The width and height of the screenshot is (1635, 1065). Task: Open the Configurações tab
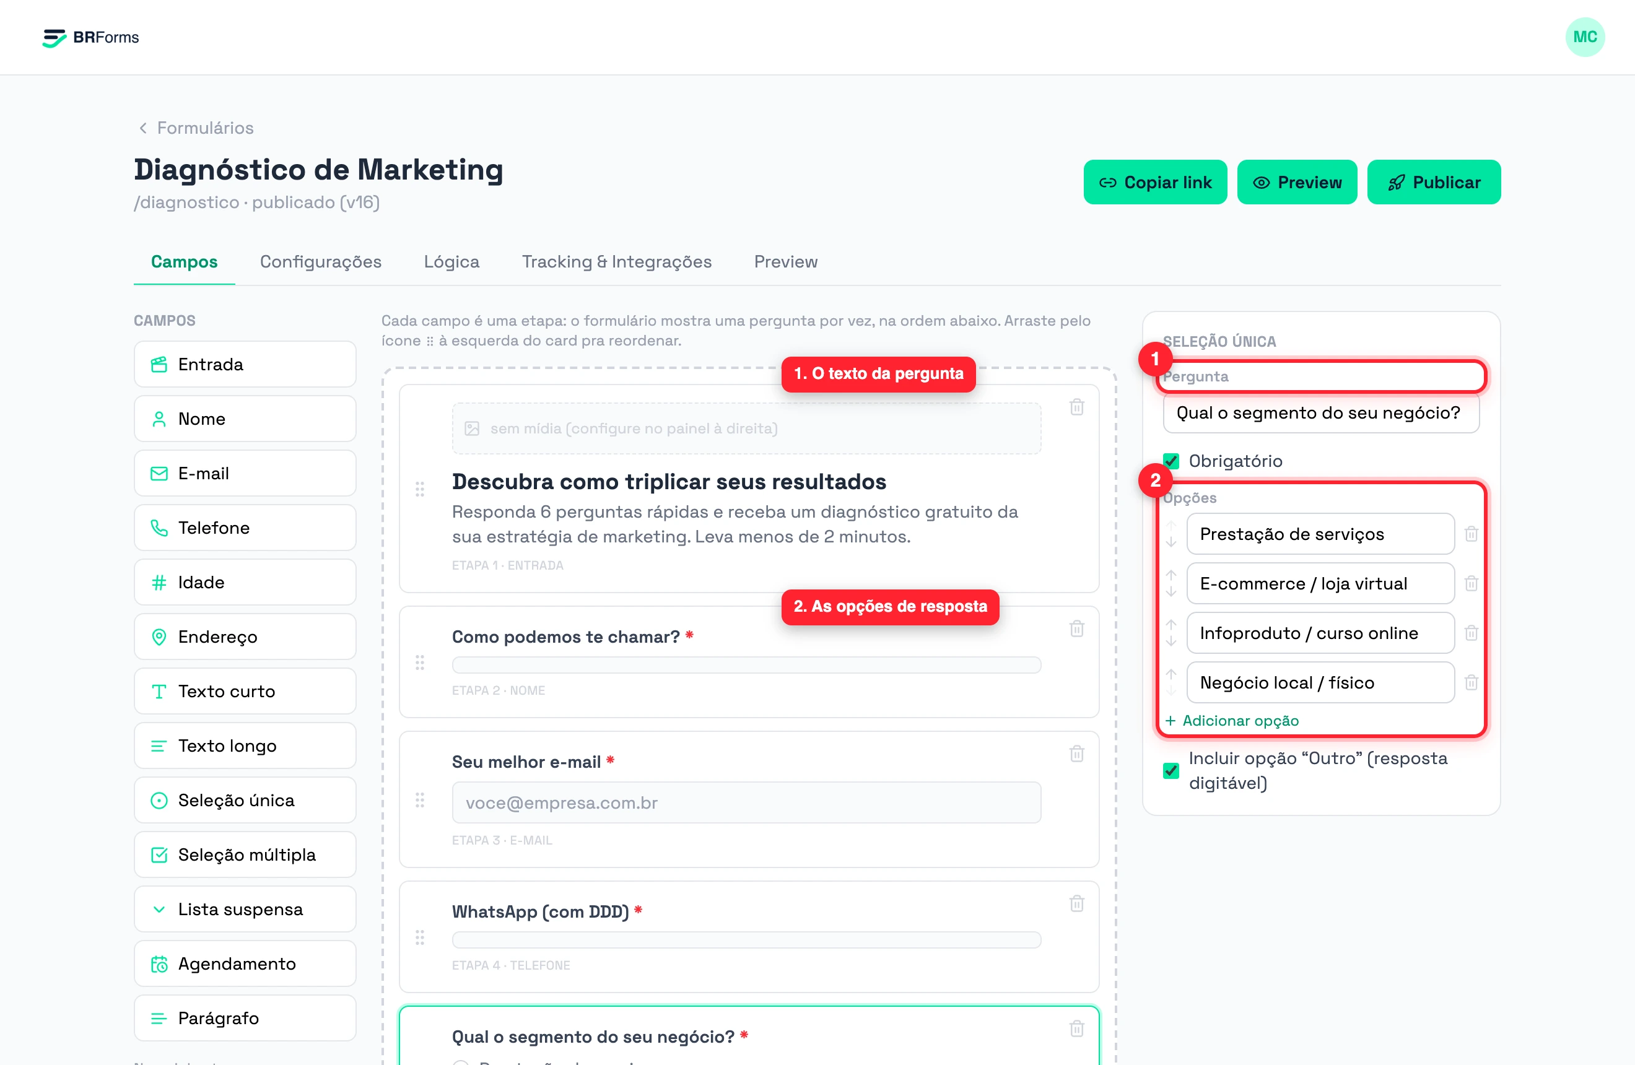point(320,262)
